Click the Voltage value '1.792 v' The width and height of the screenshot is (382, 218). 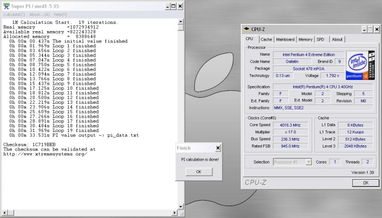point(332,76)
